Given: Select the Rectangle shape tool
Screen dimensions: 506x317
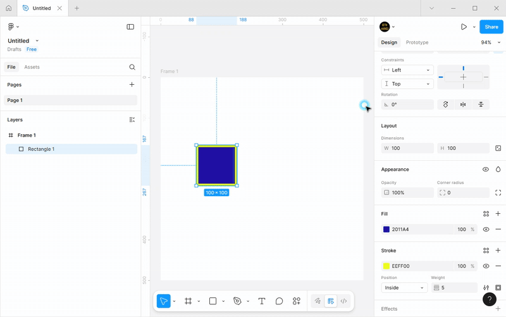Looking at the screenshot, I should point(213,301).
